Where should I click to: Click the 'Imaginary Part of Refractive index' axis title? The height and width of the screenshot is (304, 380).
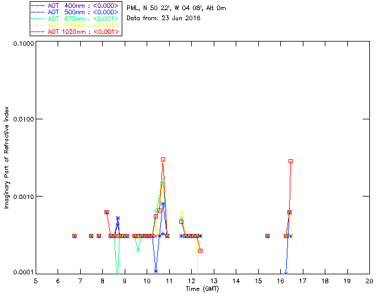pyautogui.click(x=7, y=157)
